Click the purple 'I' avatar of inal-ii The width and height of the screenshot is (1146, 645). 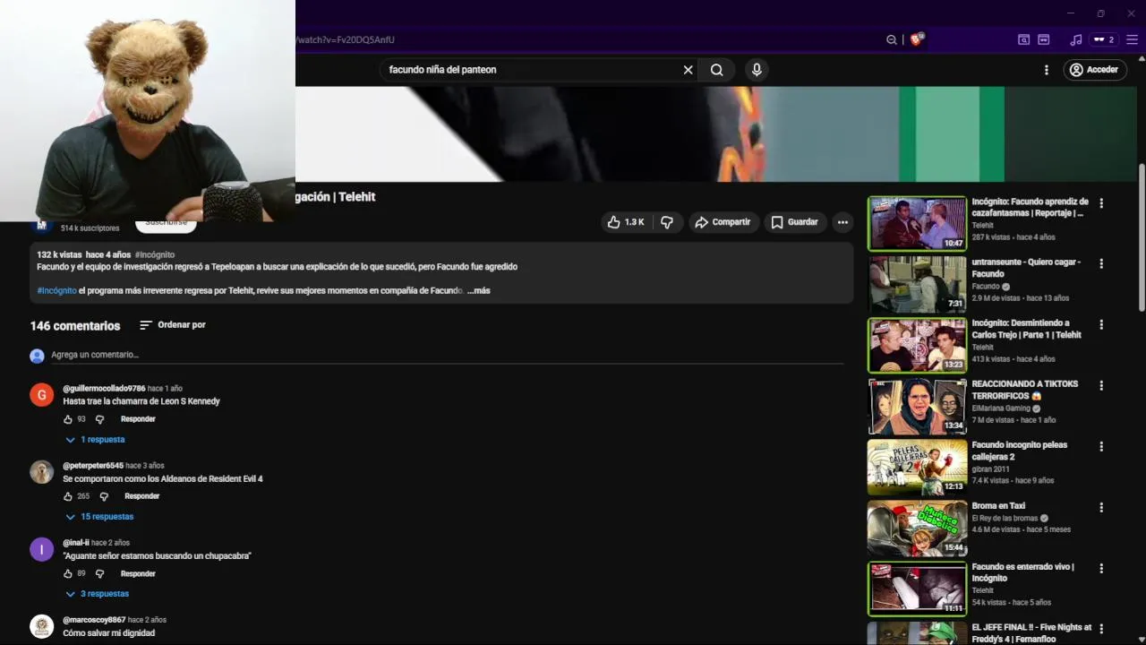point(42,549)
